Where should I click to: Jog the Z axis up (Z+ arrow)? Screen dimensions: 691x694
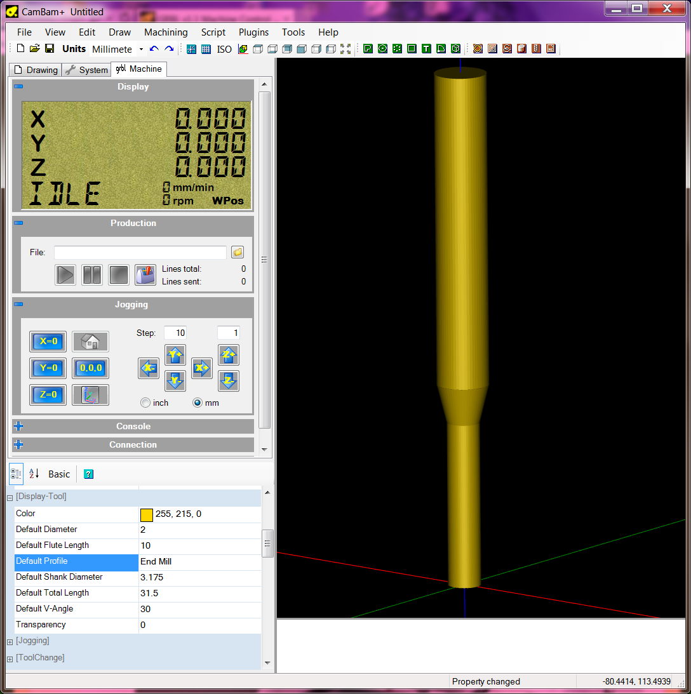click(x=229, y=355)
